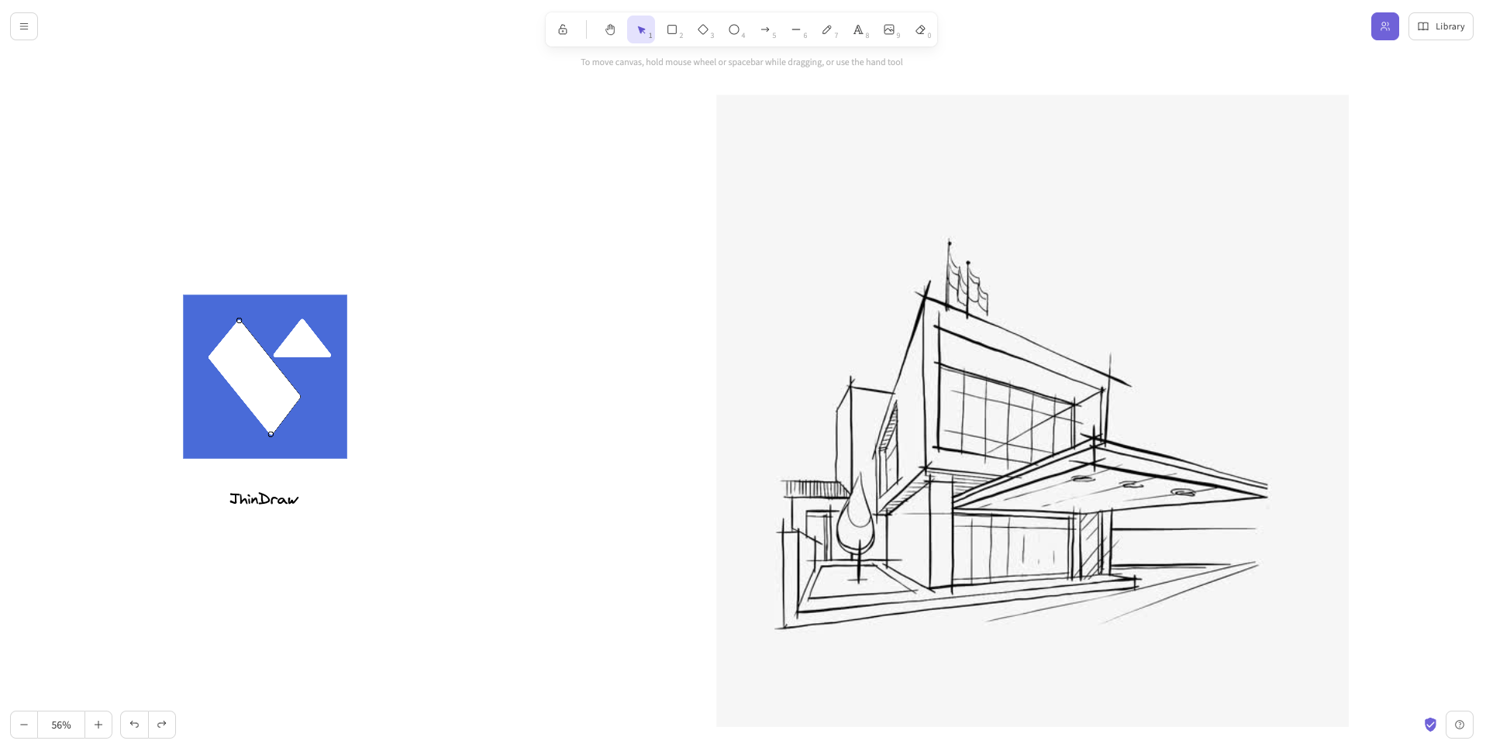Viewport: 1486px width, 751px height.
Task: Activate the Selection arrow tool
Action: pos(641,29)
